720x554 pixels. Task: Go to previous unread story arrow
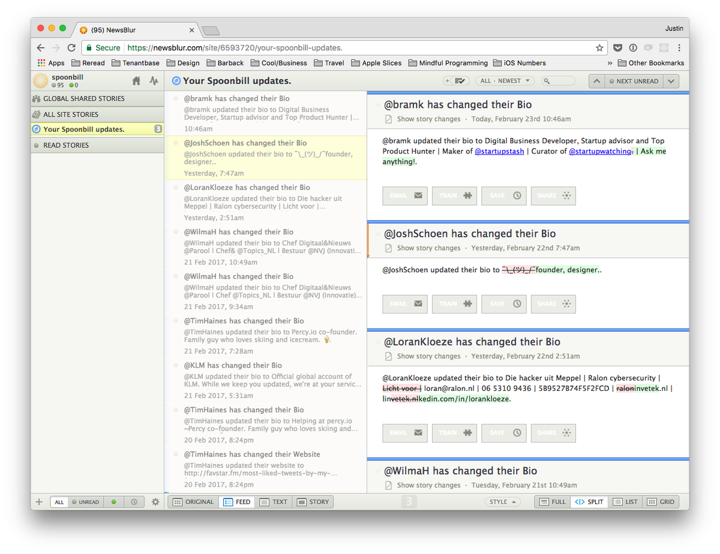click(x=596, y=81)
